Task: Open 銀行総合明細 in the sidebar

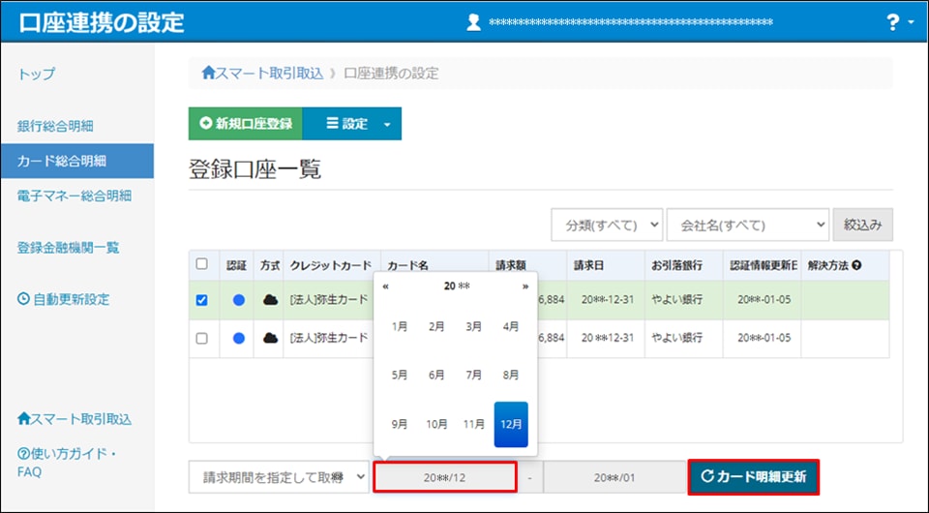Action: (55, 126)
